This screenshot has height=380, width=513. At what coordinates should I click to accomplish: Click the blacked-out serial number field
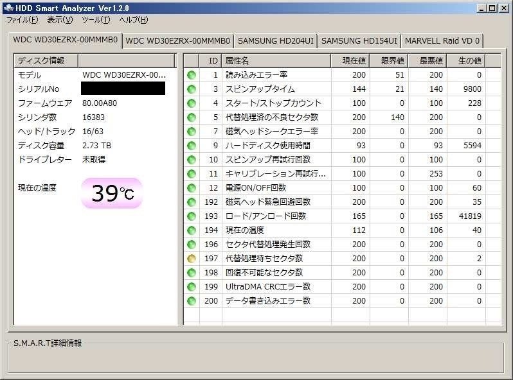pyautogui.click(x=123, y=89)
